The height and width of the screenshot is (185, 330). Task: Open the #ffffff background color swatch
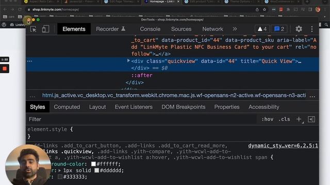click(x=93, y=164)
